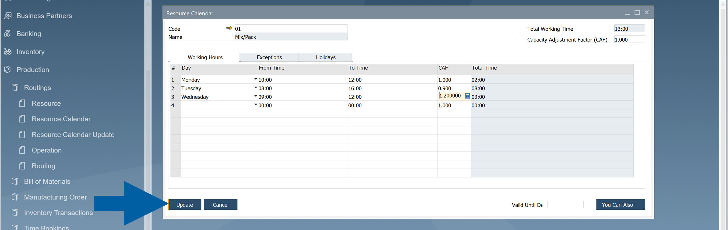Viewport: 728px width, 230px height.
Task: Open the calculator icon in Wednesday CAF cell
Action: coord(467,96)
